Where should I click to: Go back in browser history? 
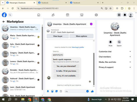click(x=3, y=8)
